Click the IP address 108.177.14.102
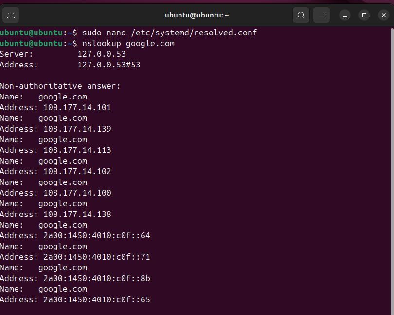Viewport: 394px width, 315px height. point(77,171)
